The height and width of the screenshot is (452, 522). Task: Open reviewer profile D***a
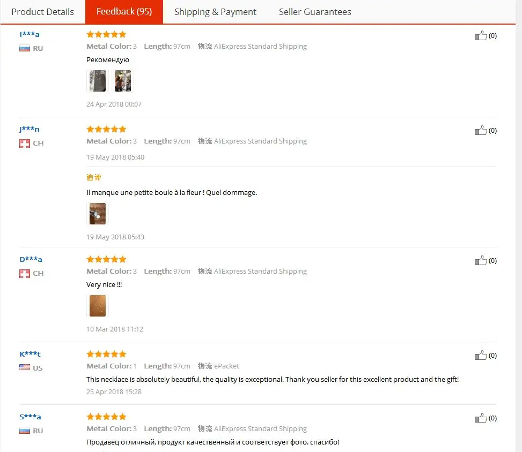tap(31, 259)
